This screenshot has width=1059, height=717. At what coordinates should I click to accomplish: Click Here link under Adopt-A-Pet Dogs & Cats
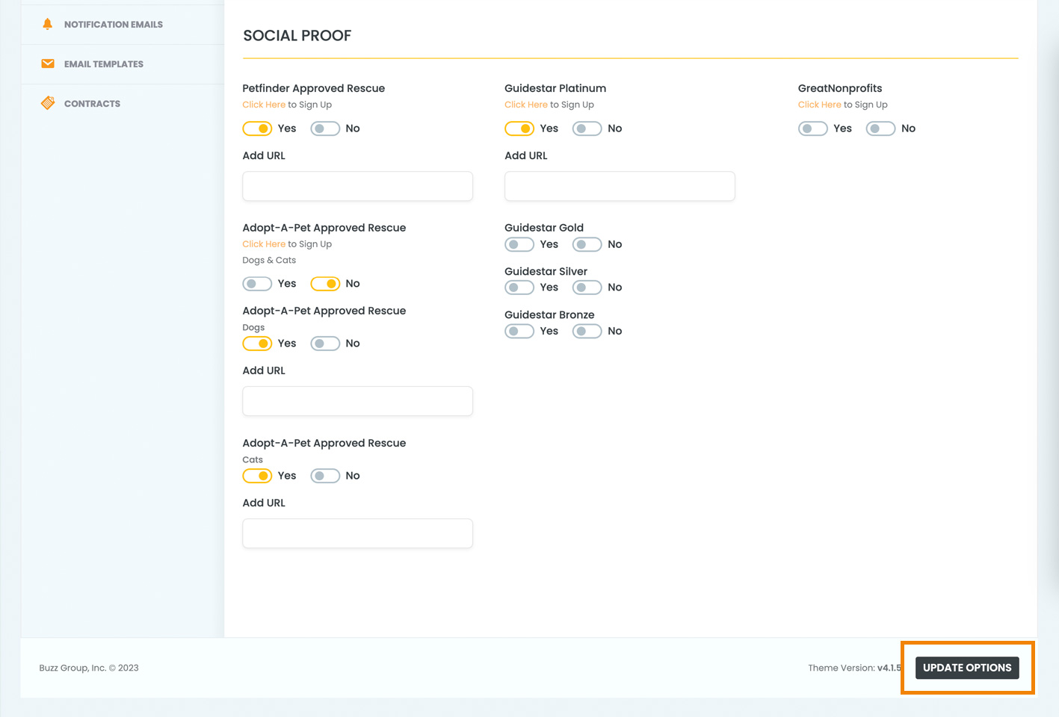tap(264, 244)
